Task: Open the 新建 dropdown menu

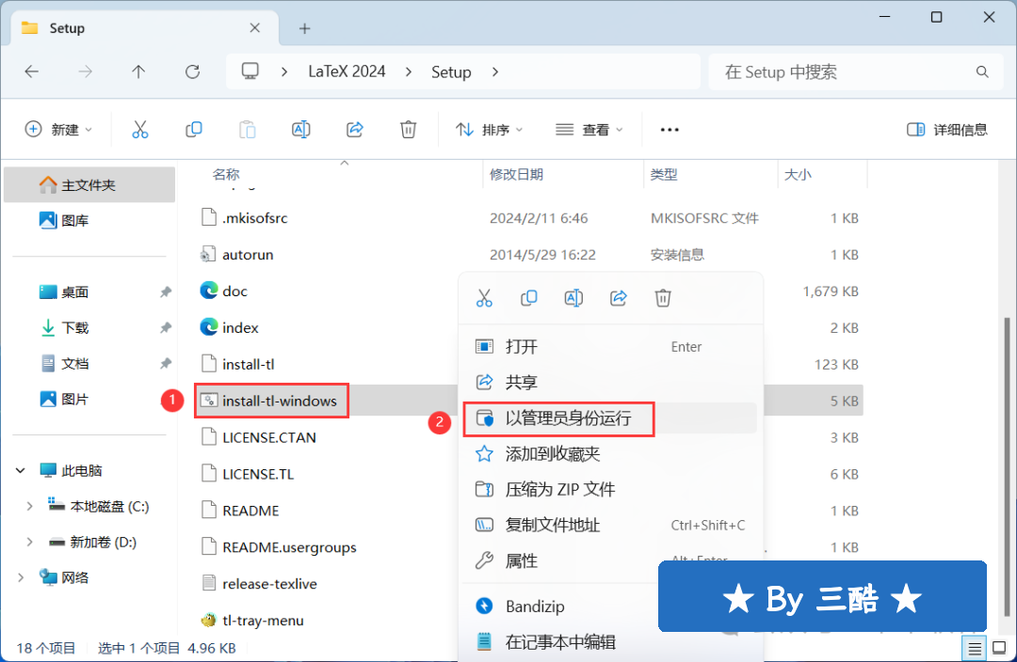Action: point(58,130)
